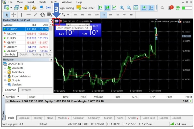This screenshot has width=194, height=129.
Task: Switch chart to line chart icon
Action: point(114,8)
